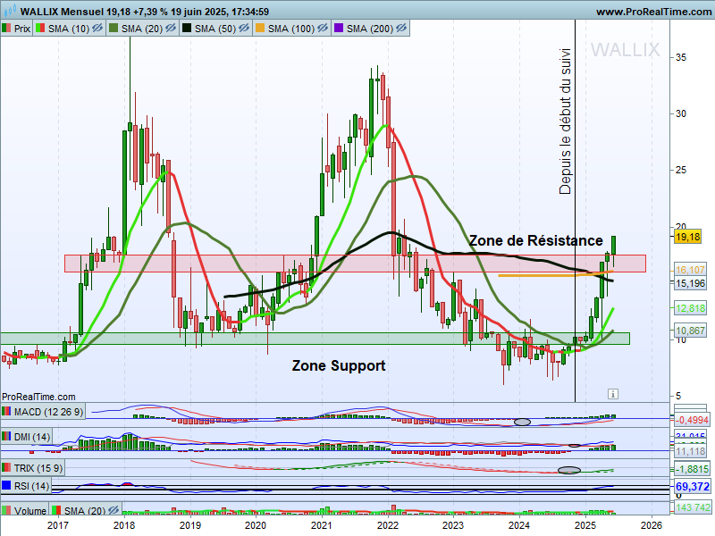The width and height of the screenshot is (715, 536).
Task: Click the RSI value label 69,372
Action: 692,486
